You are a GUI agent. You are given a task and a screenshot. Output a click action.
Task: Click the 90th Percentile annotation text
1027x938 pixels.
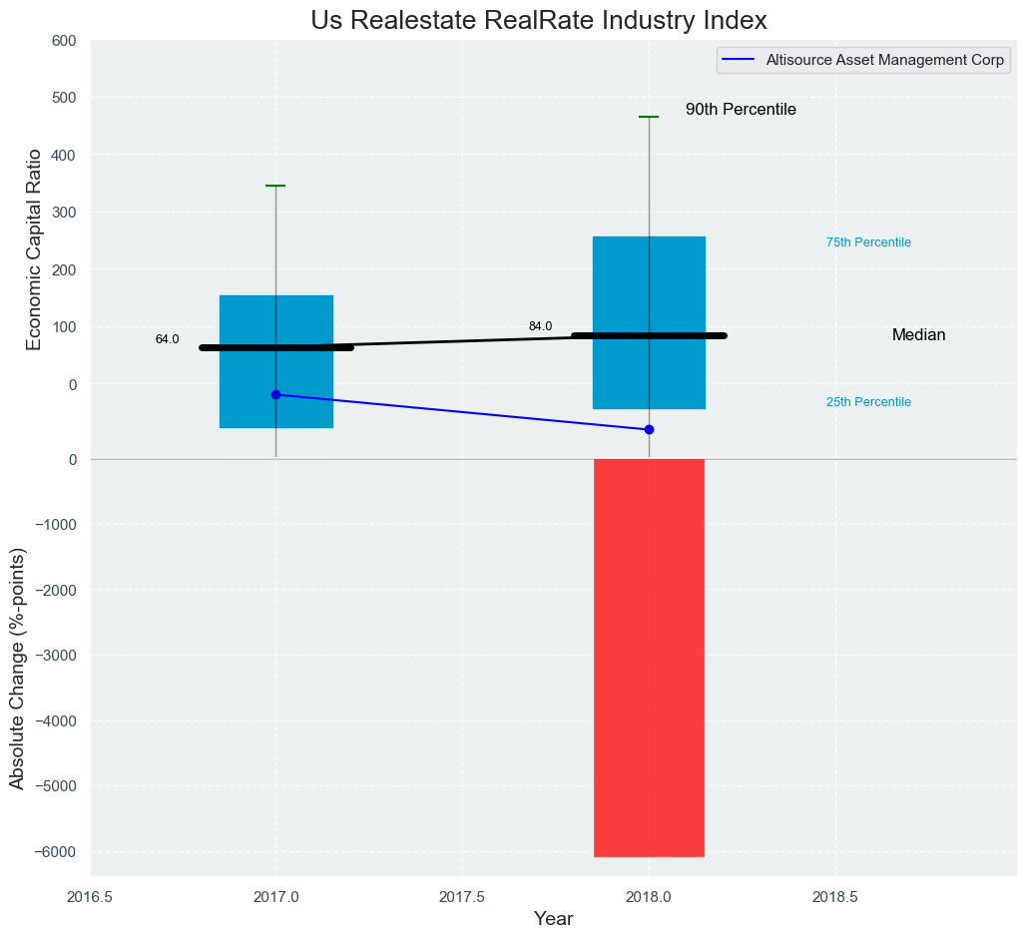(x=741, y=110)
